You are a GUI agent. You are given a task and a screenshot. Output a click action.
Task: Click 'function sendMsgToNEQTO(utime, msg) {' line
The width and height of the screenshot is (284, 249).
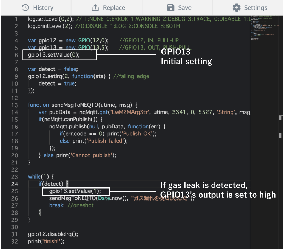(83, 105)
